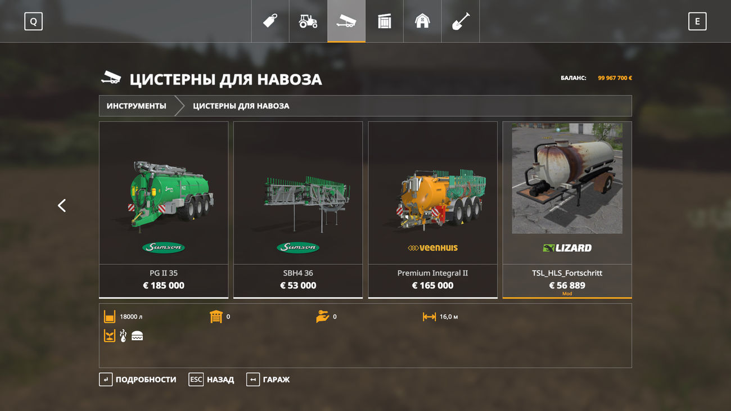Click the ИНСТРУМЕНТЫ breadcrumb
Viewport: 731px width, 411px height.
click(137, 106)
